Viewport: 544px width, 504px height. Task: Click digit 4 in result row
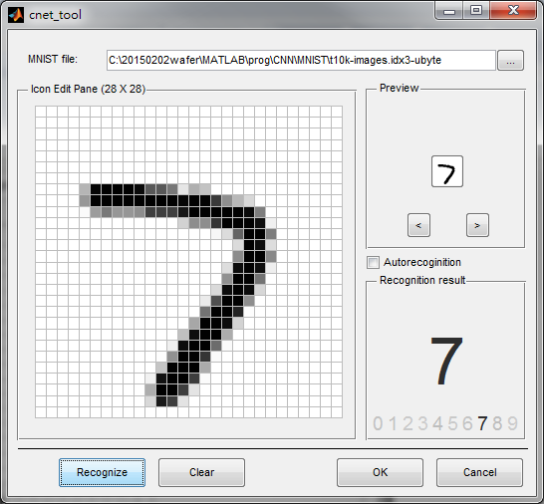pyautogui.click(x=437, y=423)
